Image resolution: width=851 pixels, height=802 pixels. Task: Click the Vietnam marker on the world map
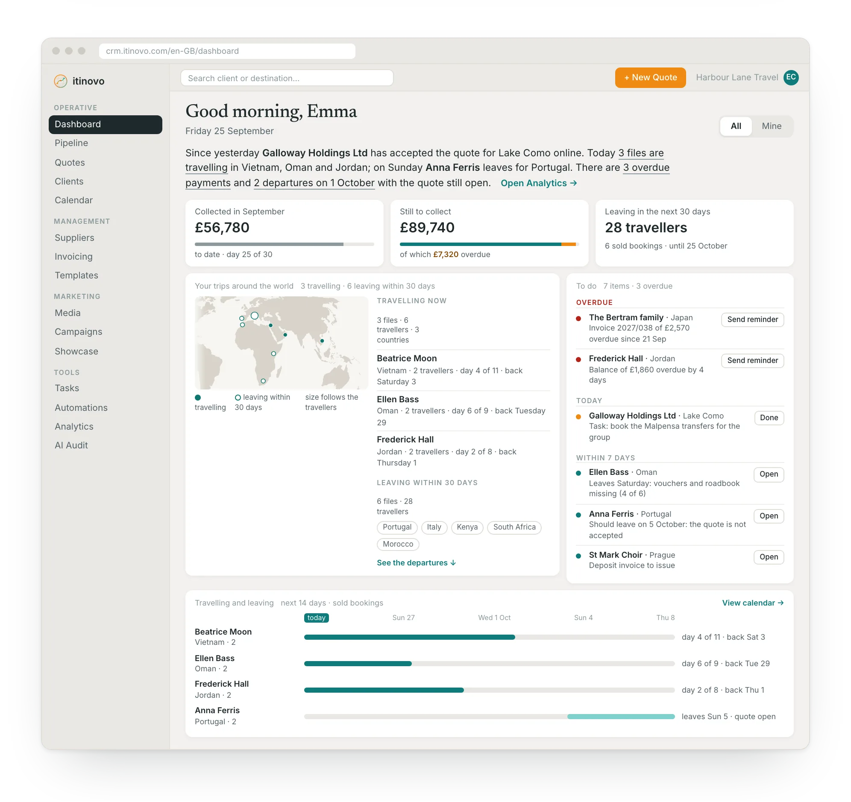(322, 341)
